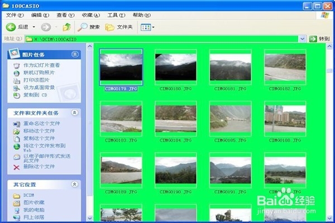Click the file pane scroll down arrow
The height and width of the screenshot is (223, 335).
point(329,218)
